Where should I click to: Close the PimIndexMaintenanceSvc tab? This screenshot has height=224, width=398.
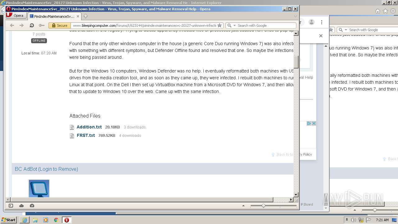[x=78, y=16]
